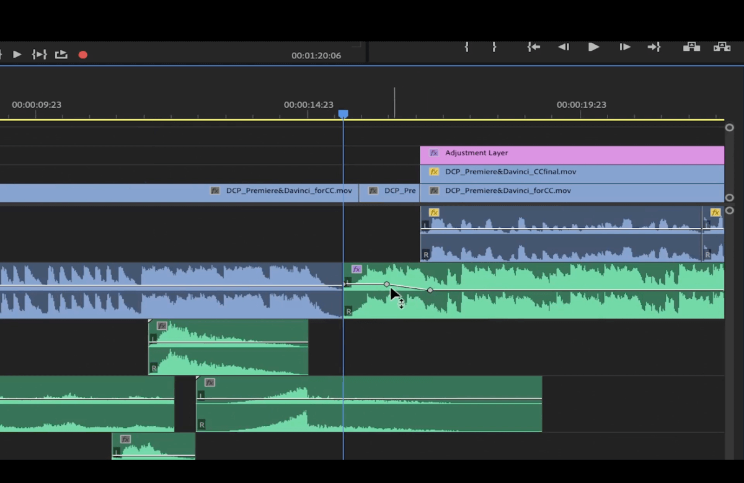This screenshot has height=483, width=744.
Task: Click the 00:00:14:23 mark on the time ruler
Action: tap(308, 105)
